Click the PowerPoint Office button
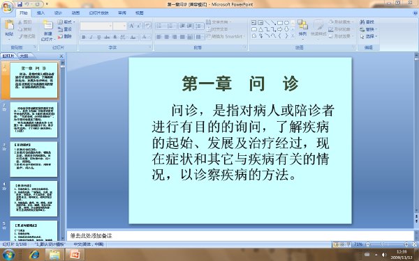 coord(7,7)
